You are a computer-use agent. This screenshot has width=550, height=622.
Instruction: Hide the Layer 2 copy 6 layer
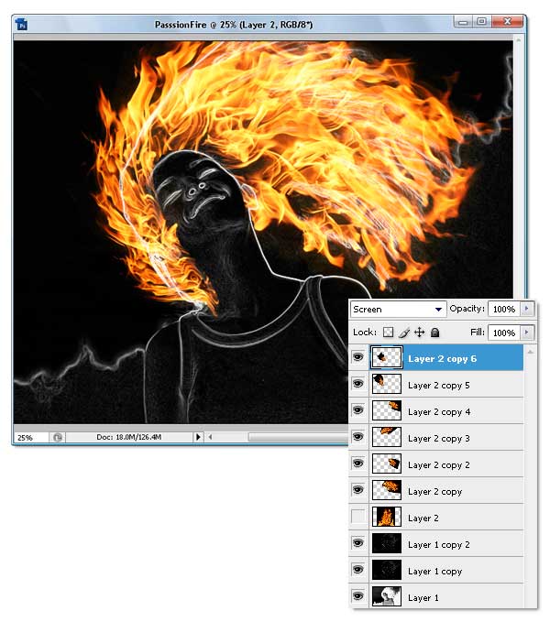point(358,359)
